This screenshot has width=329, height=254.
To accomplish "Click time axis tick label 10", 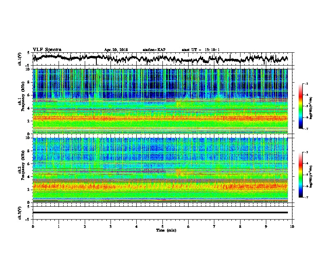I will point(292,227).
